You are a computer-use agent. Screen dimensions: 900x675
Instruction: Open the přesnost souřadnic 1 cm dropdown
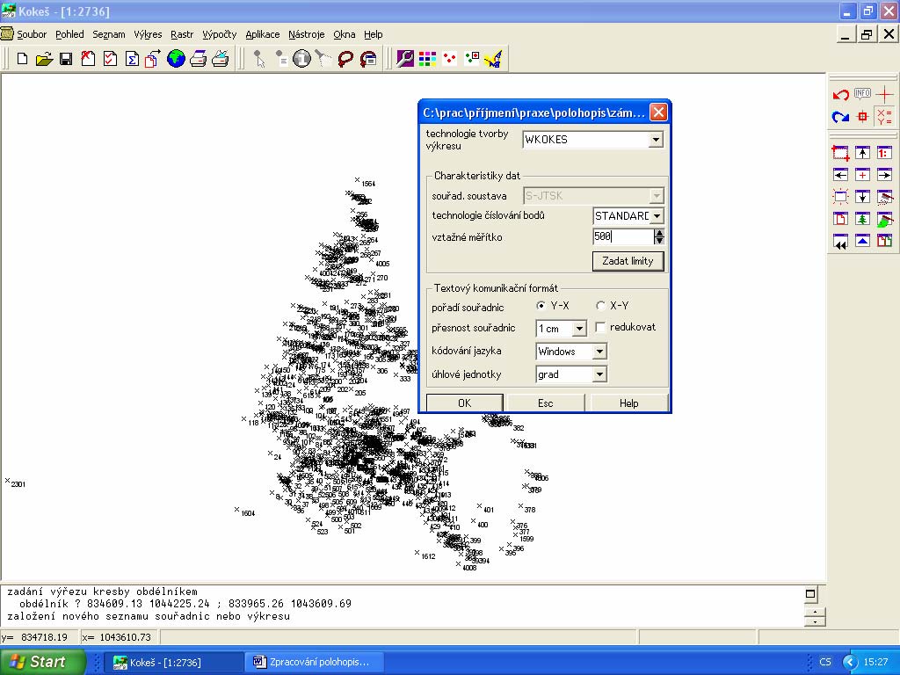coord(580,329)
